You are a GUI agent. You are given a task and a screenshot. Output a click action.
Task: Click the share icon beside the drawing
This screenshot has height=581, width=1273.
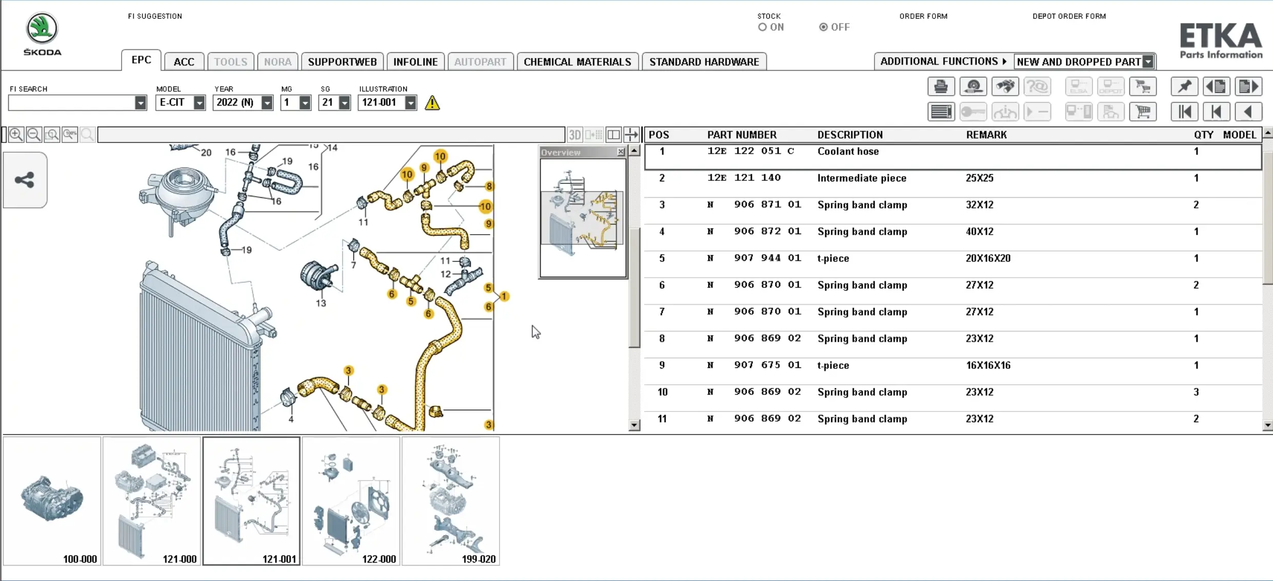click(25, 179)
